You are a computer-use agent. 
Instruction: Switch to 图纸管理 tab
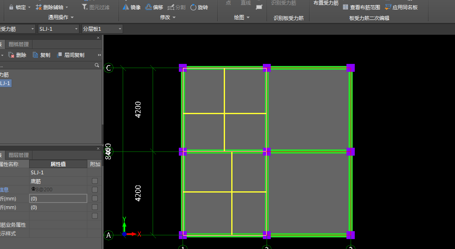pyautogui.click(x=19, y=44)
